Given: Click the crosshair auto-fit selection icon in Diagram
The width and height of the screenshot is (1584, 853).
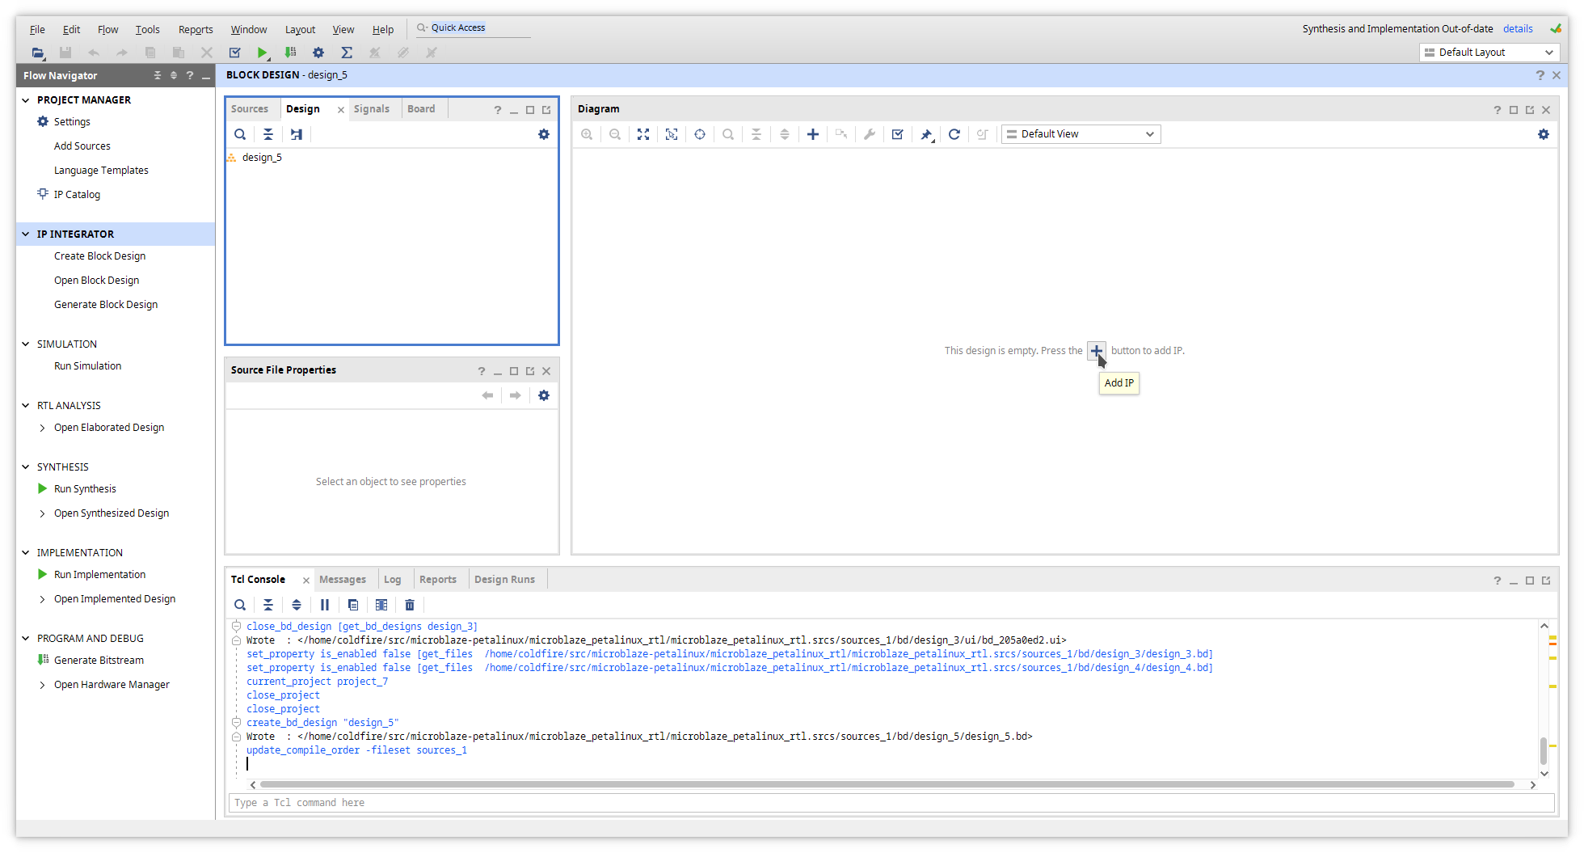Looking at the screenshot, I should [x=700, y=134].
